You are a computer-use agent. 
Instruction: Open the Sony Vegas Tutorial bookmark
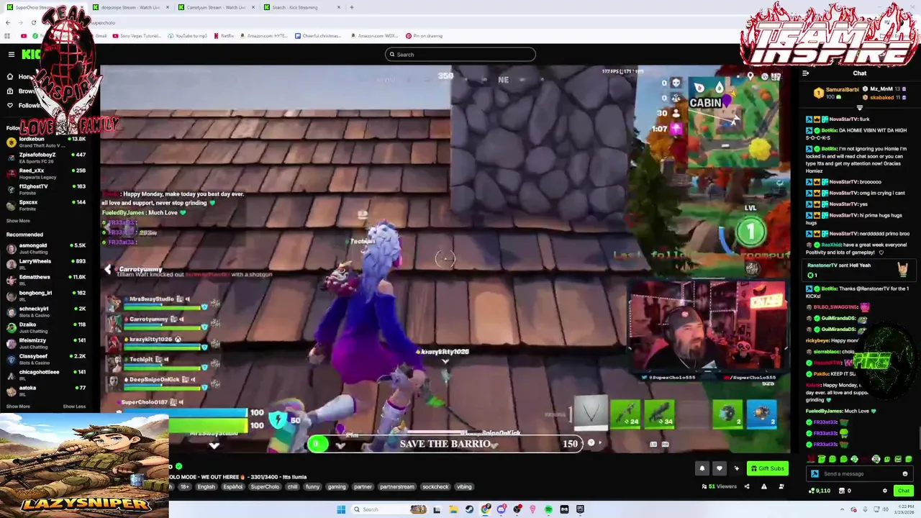137,36
